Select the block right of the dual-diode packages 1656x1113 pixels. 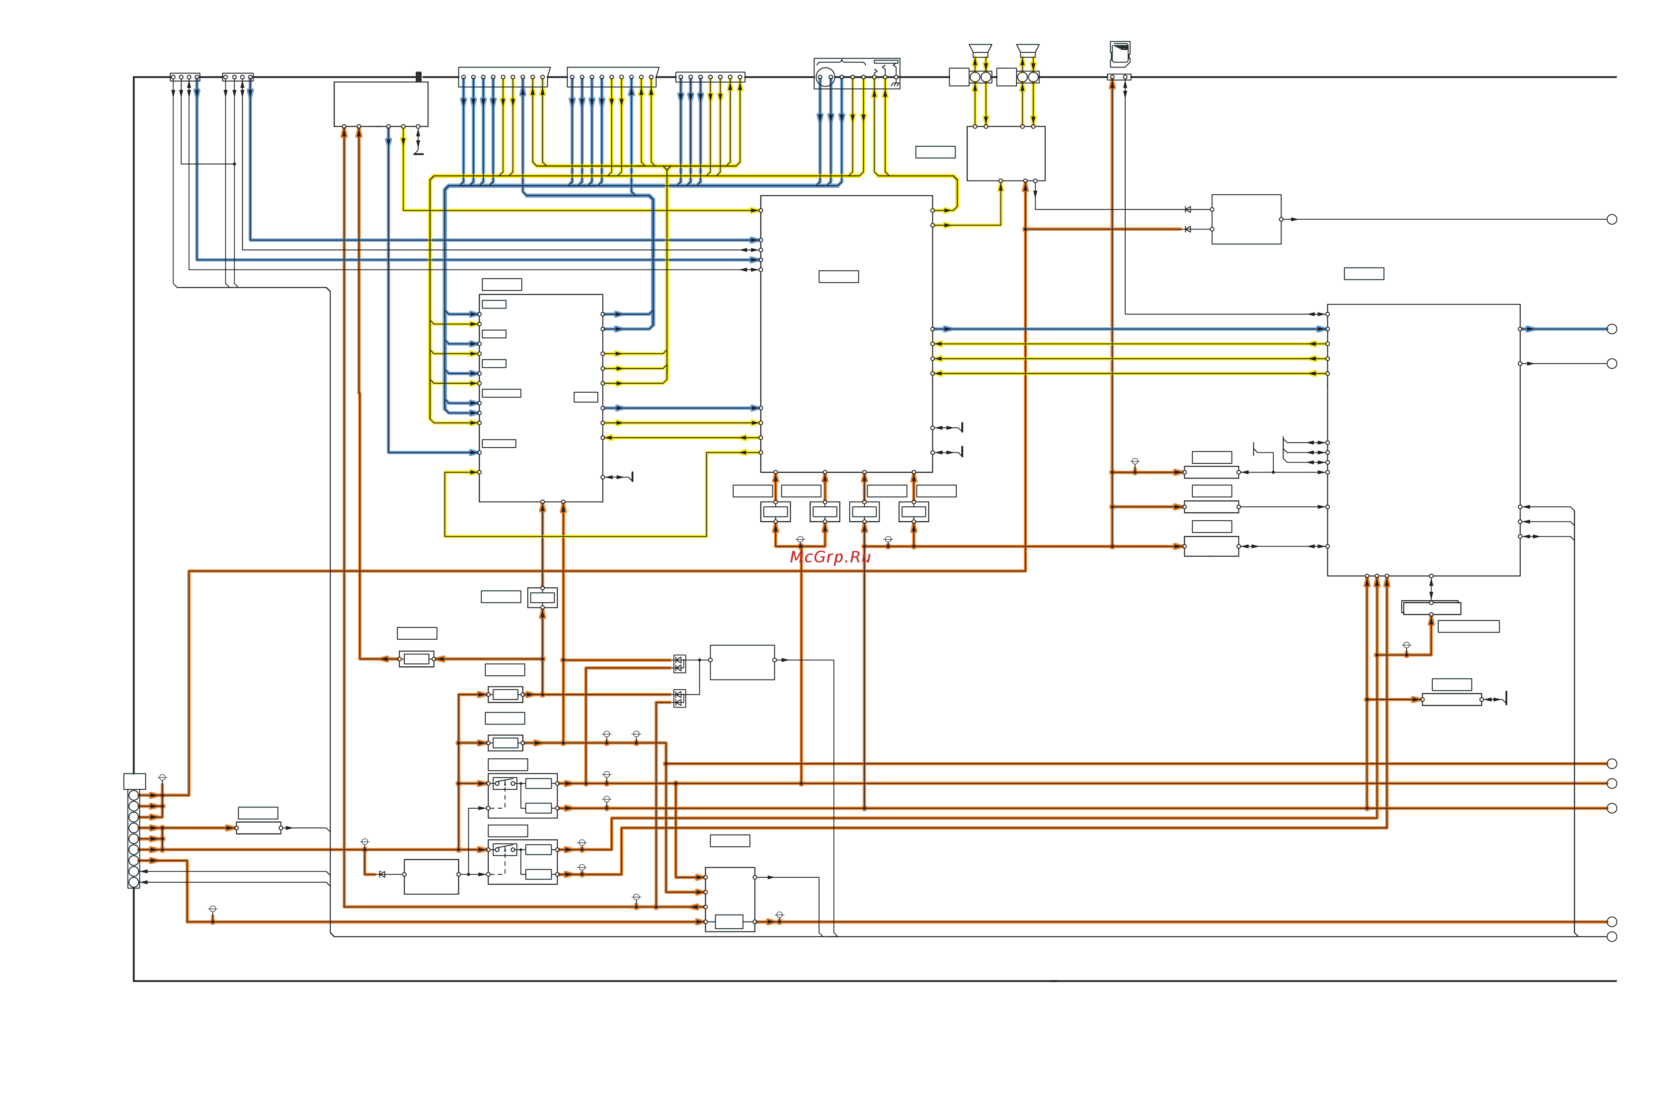(742, 662)
